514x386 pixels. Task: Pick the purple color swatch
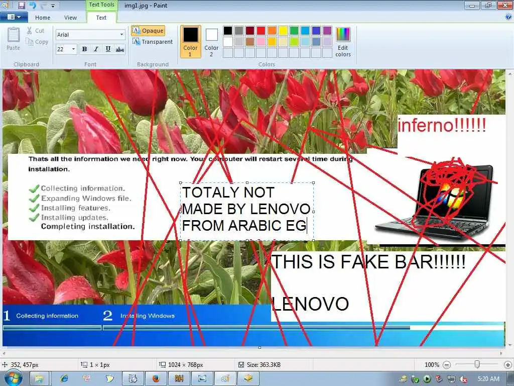coord(327,31)
